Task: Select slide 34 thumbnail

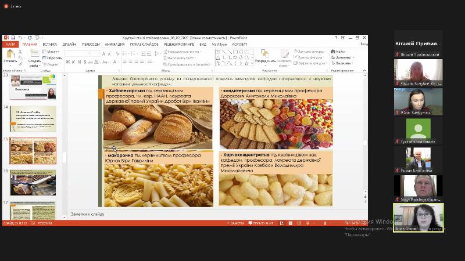Action: (x=33, y=119)
